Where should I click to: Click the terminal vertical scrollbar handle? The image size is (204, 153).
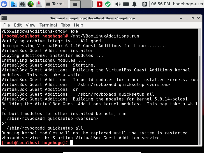[x=200, y=100]
